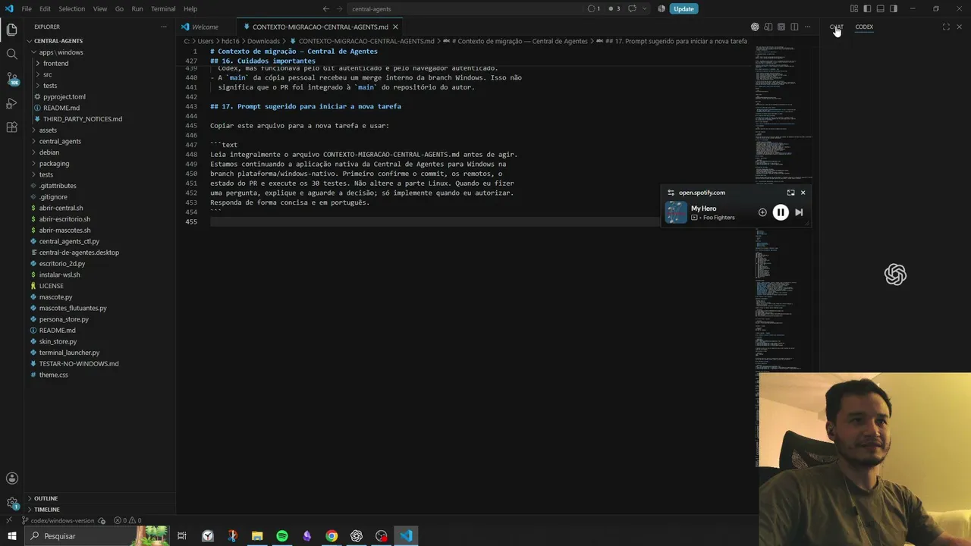This screenshot has height=546, width=971.
Task: Open the Selection menu
Action: click(x=72, y=9)
